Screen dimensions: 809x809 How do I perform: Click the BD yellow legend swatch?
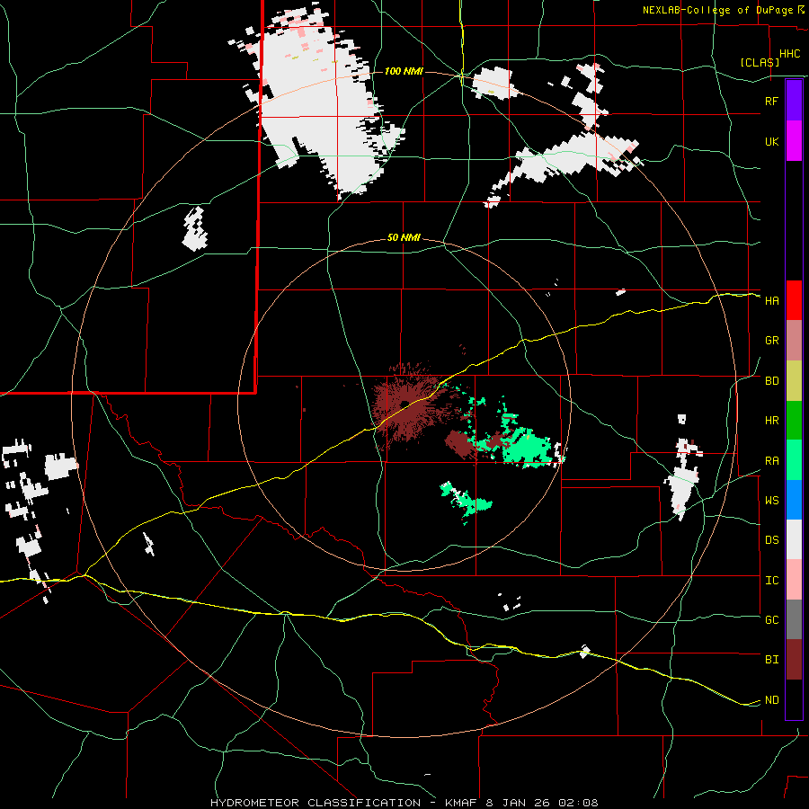(x=794, y=381)
